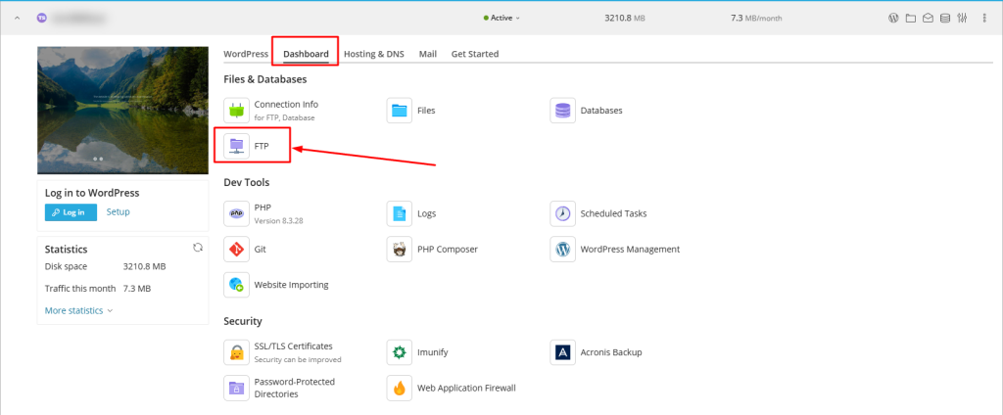The height and width of the screenshot is (415, 1003).
Task: Collapse the domain row with the chevron
Action: coord(18,18)
